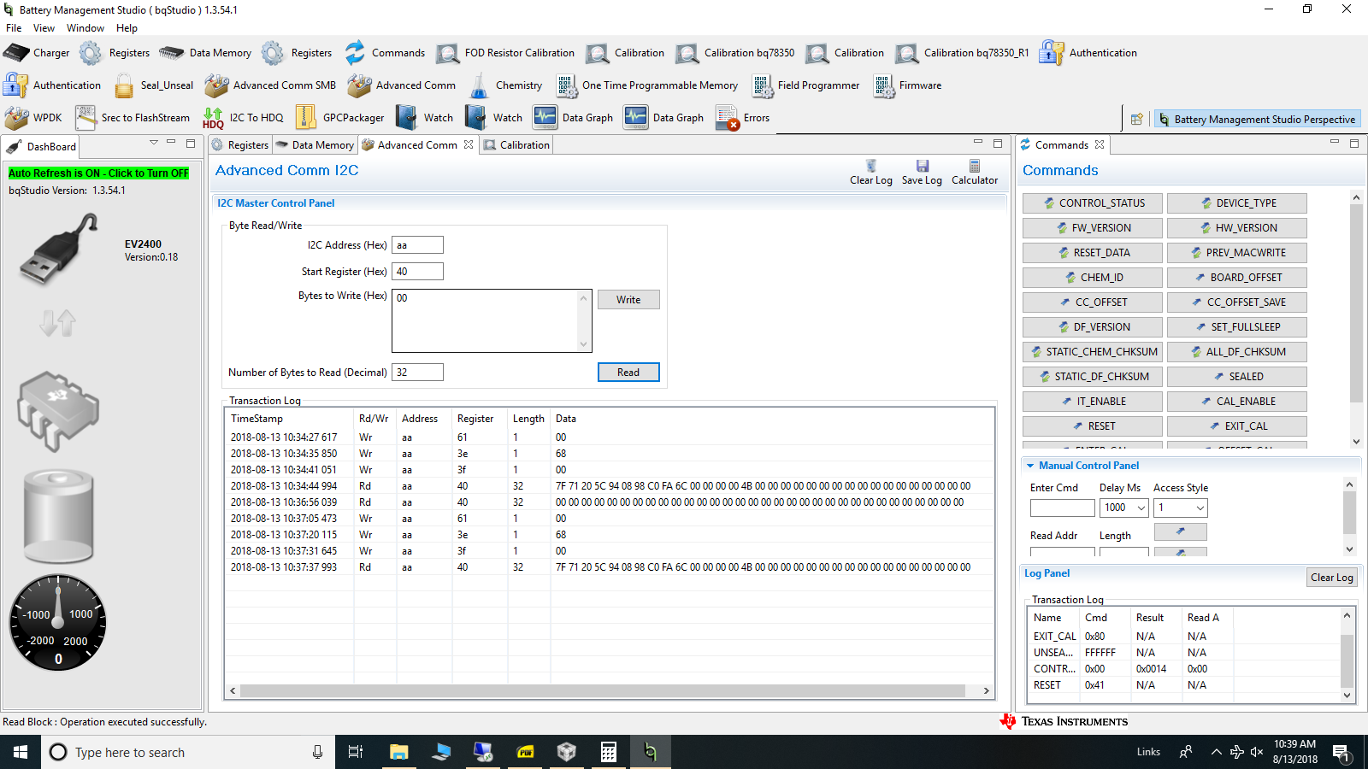This screenshot has height=769, width=1368.
Task: Open the WPDK tool
Action: [33, 118]
